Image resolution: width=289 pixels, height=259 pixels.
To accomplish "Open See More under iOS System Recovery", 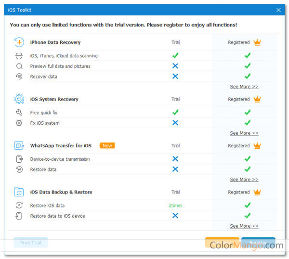I will click(244, 133).
